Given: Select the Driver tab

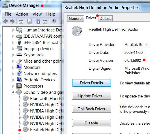Looking at the screenshot, I should pos(91,18).
